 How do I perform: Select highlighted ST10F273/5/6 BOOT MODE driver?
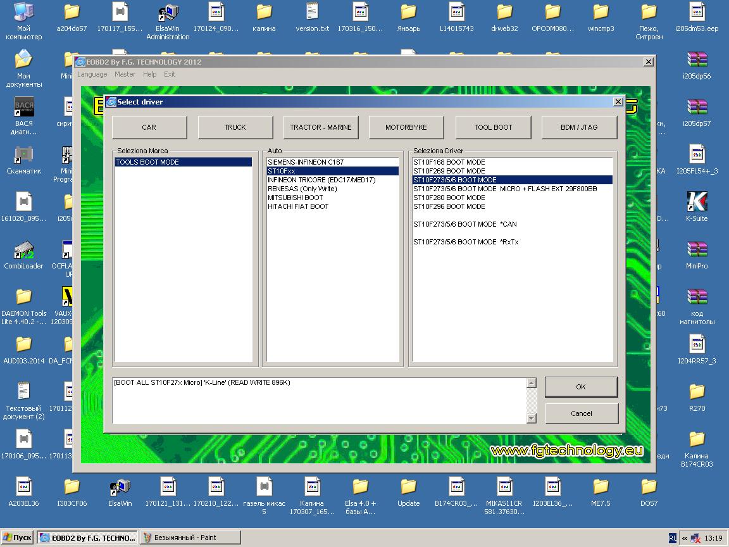(x=513, y=180)
